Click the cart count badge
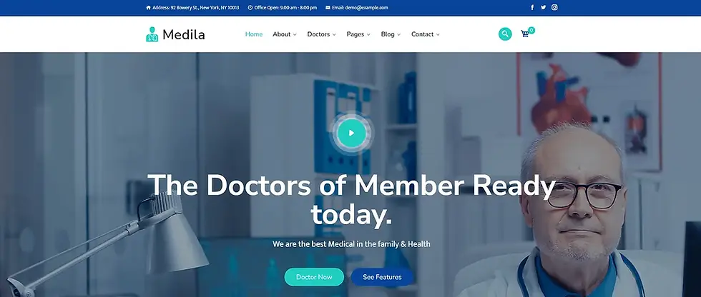This screenshot has width=701, height=297. 531,30
